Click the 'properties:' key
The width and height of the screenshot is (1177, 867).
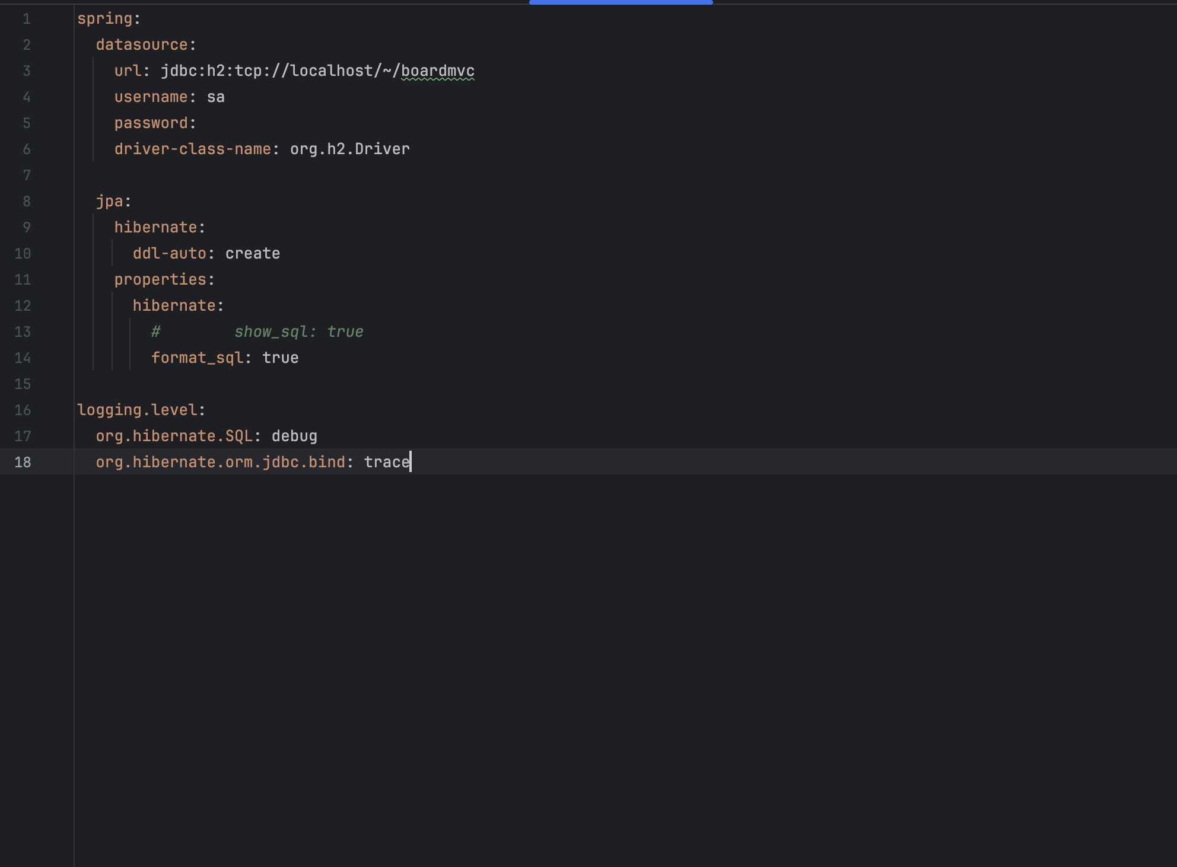point(164,280)
